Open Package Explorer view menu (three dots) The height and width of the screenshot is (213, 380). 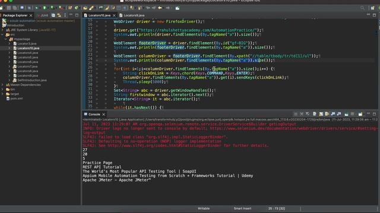point(65,15)
